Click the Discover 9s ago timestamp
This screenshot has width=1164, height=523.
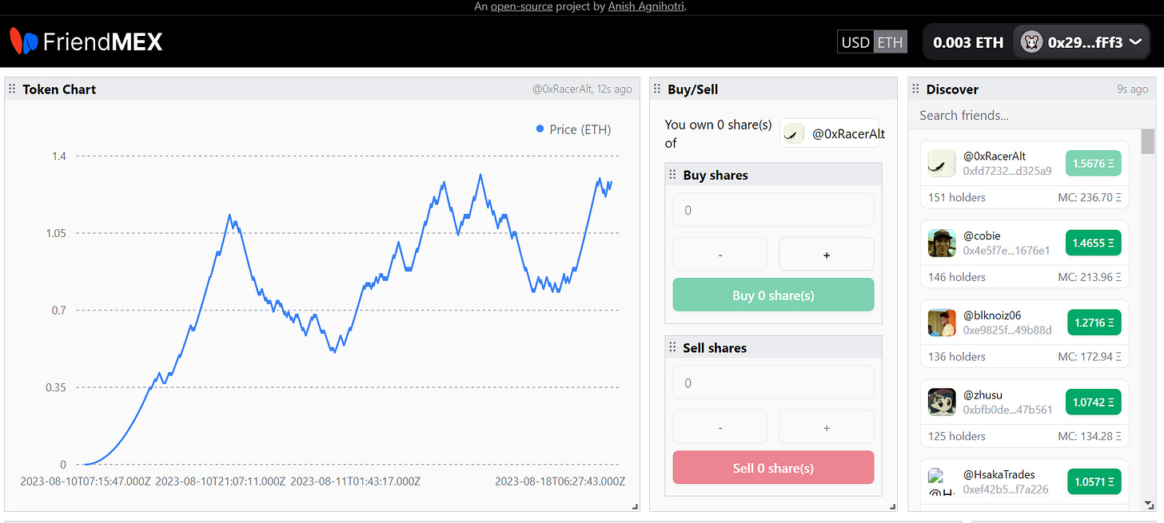click(x=1132, y=89)
